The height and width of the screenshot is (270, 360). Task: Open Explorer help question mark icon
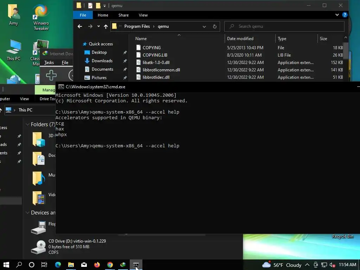coord(345,15)
